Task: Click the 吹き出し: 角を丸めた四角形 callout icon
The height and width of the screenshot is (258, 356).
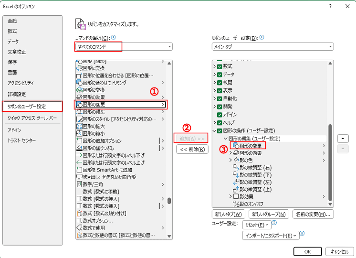Action: pyautogui.click(x=79, y=177)
